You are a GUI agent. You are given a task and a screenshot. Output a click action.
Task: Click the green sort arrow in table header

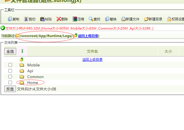point(22,51)
